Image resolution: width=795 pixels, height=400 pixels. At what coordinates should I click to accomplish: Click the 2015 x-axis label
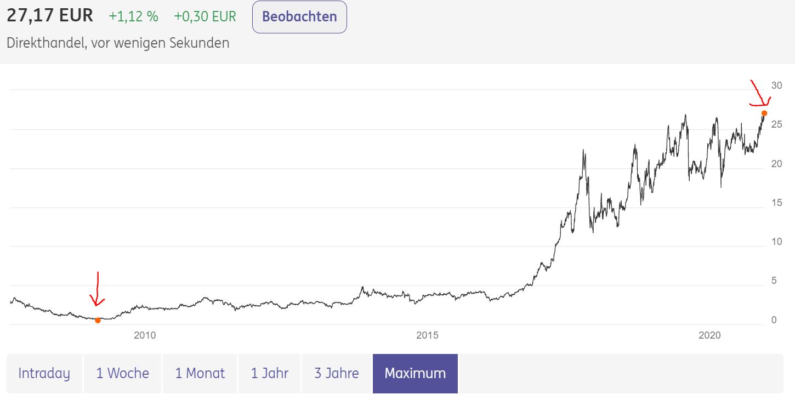tap(427, 335)
